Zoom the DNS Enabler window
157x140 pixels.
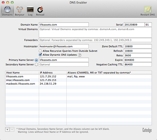(12, 2)
